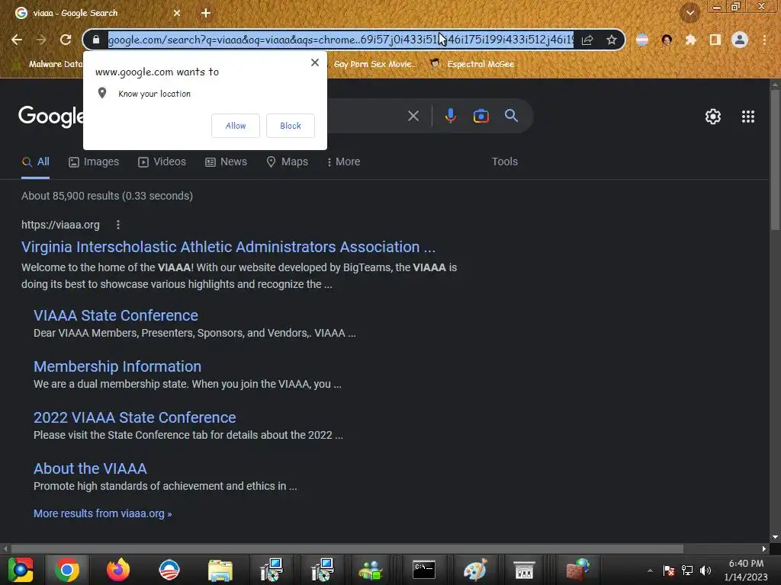Image resolution: width=781 pixels, height=585 pixels.
Task: Open the Membership Information link
Action: [117, 366]
